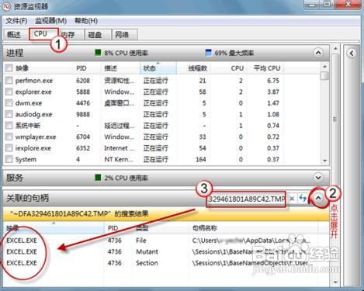Check the iexplore.exe process checkbox
The height and width of the screenshot is (291, 364).
pos(9,148)
